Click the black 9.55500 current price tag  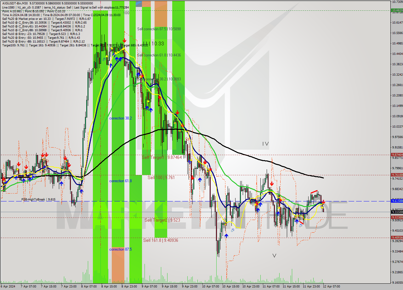pyautogui.click(x=396, y=212)
